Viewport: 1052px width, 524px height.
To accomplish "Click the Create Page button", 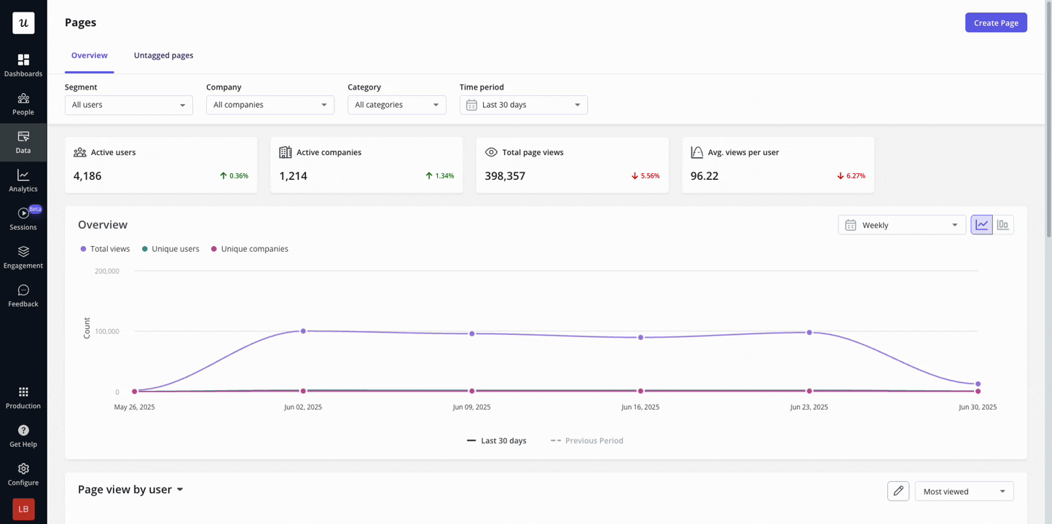I will click(996, 23).
